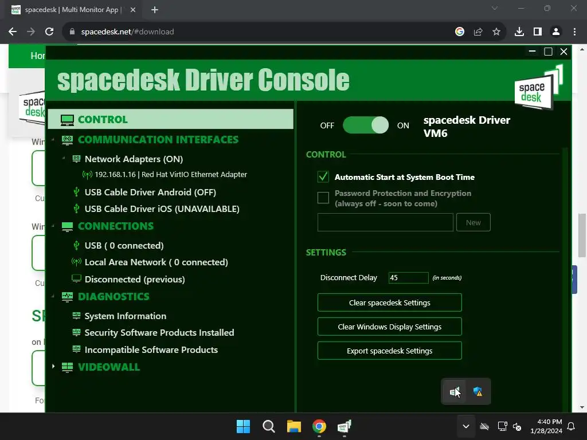Close the spacedesk Multi Monitor App tab
This screenshot has width=587, height=440.
click(x=133, y=10)
